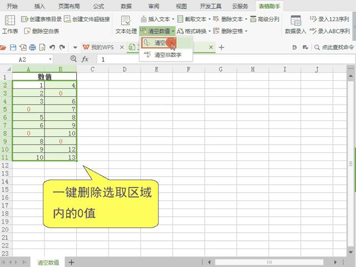The image size is (356, 267).
Task: Add a new sheet with plus icon
Action: [x=71, y=262]
